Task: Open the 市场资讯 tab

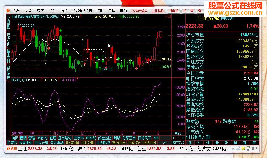Action: click(119, 143)
